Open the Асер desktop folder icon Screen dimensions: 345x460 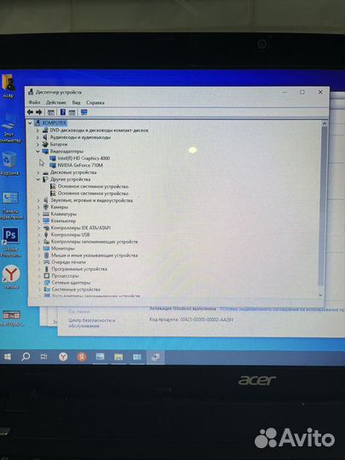[x=8, y=86]
